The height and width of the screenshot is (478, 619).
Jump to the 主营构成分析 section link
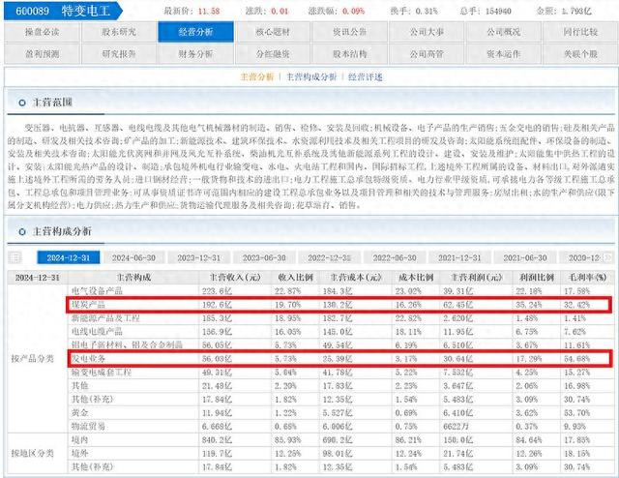tap(311, 76)
